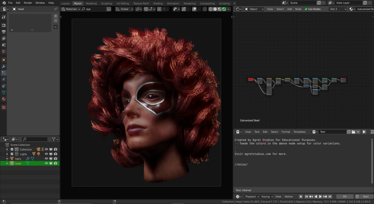Click the Start button in timeline
Screen dimensions: 374x204
365,197
